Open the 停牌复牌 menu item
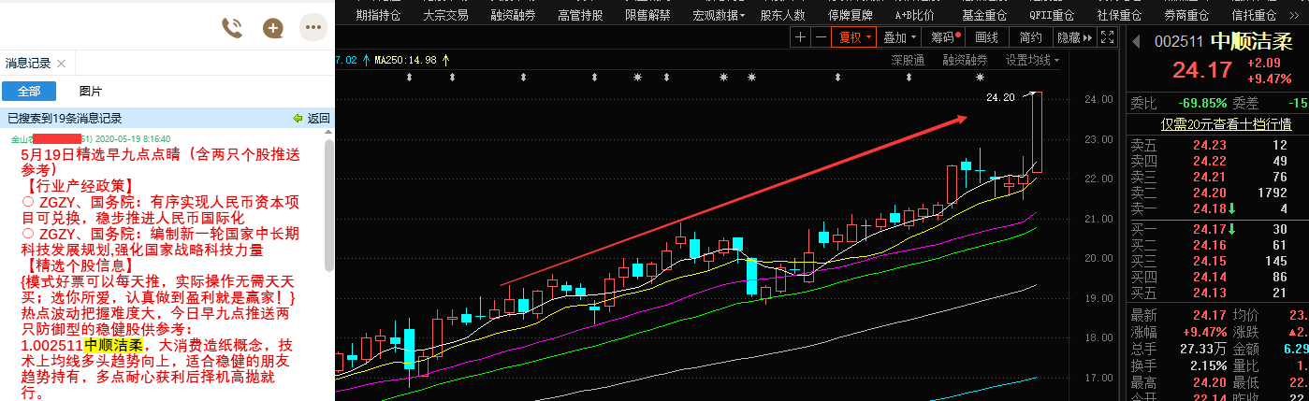 [x=850, y=15]
